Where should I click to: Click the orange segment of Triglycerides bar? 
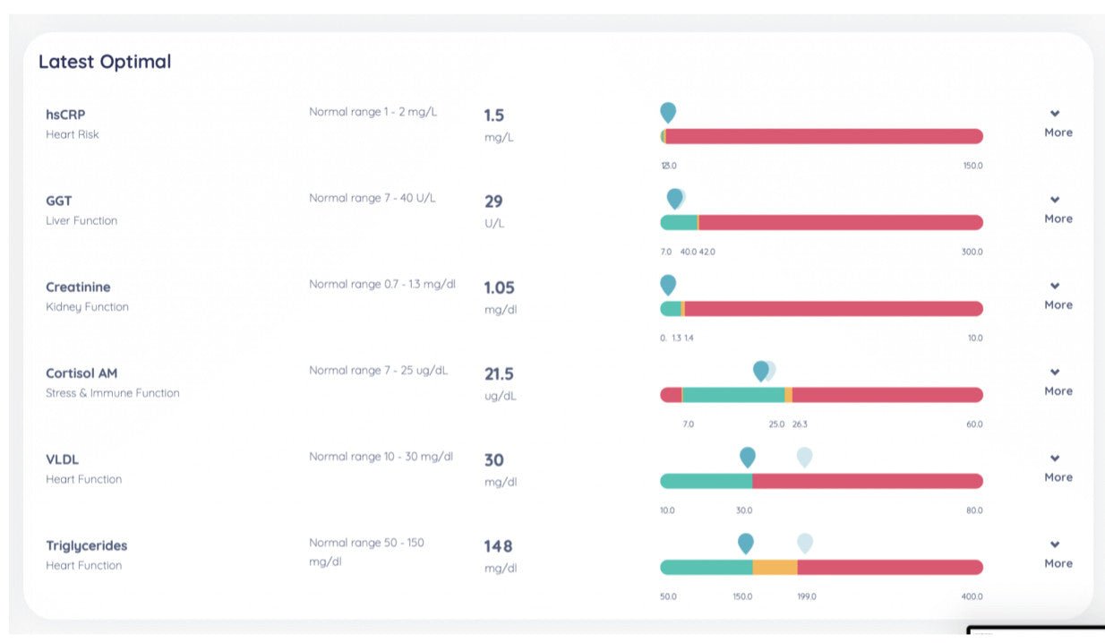pyautogui.click(x=775, y=567)
